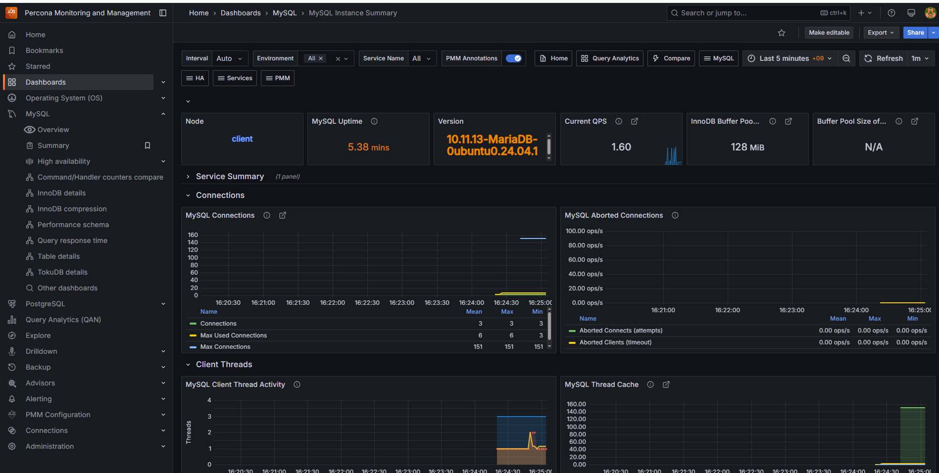
Task: Show Current QPS info icon
Action: [619, 121]
